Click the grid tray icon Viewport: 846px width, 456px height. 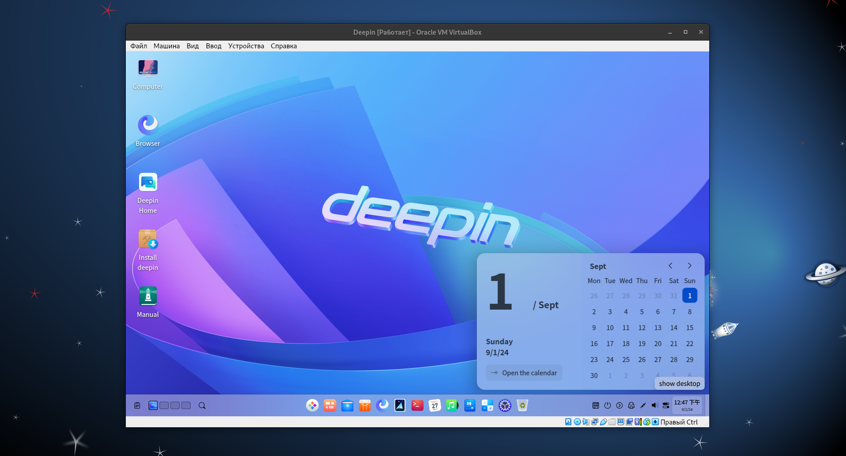pyautogui.click(x=596, y=405)
